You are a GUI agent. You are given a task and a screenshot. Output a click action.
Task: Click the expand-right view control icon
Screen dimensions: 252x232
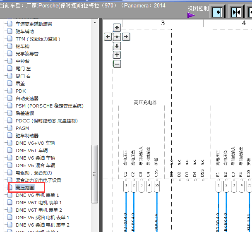[217, 12]
